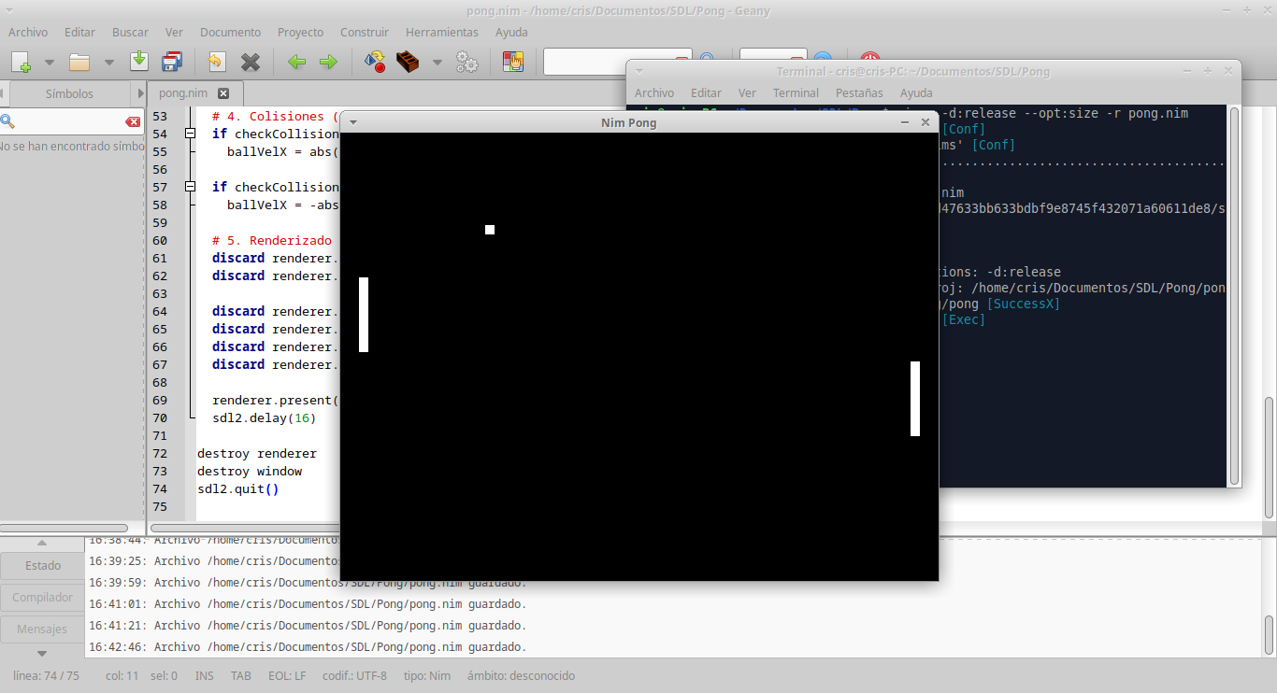Open Terminal's Archivo menu

point(654,92)
